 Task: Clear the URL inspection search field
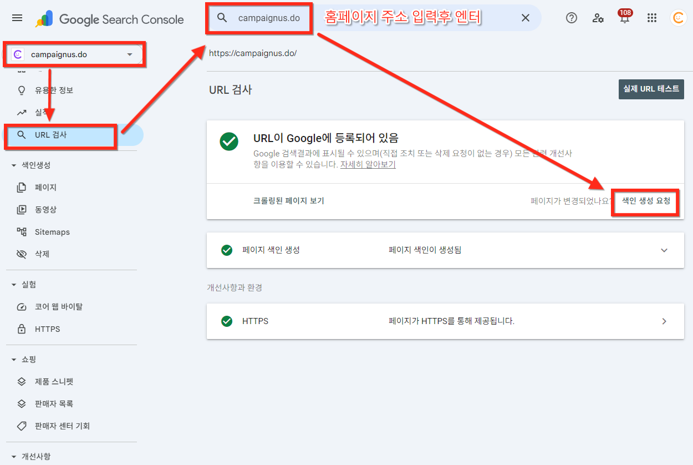(526, 18)
